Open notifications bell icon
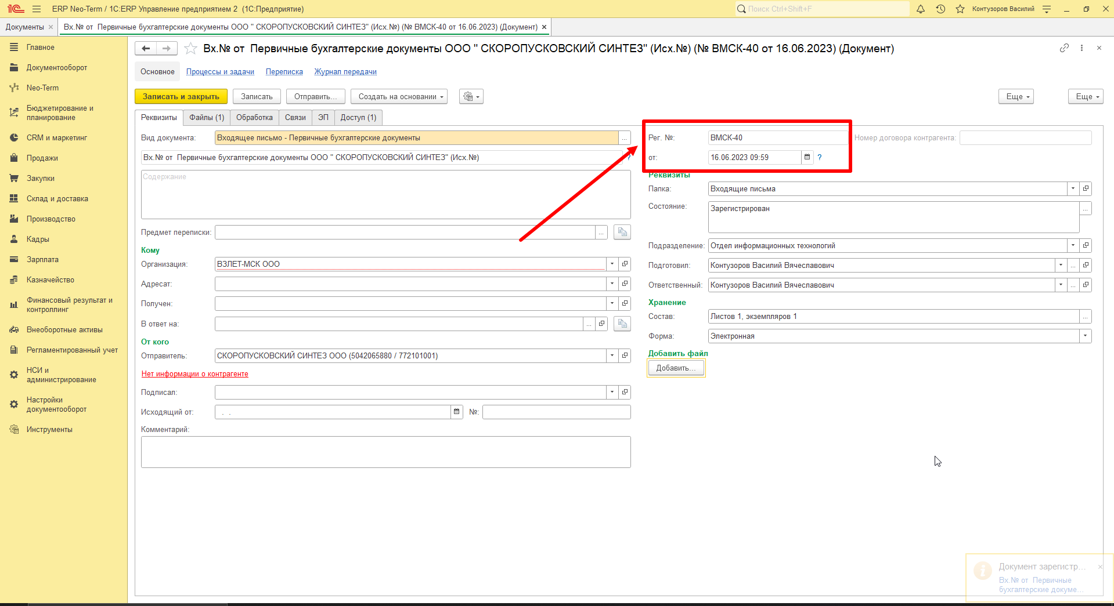 click(921, 9)
